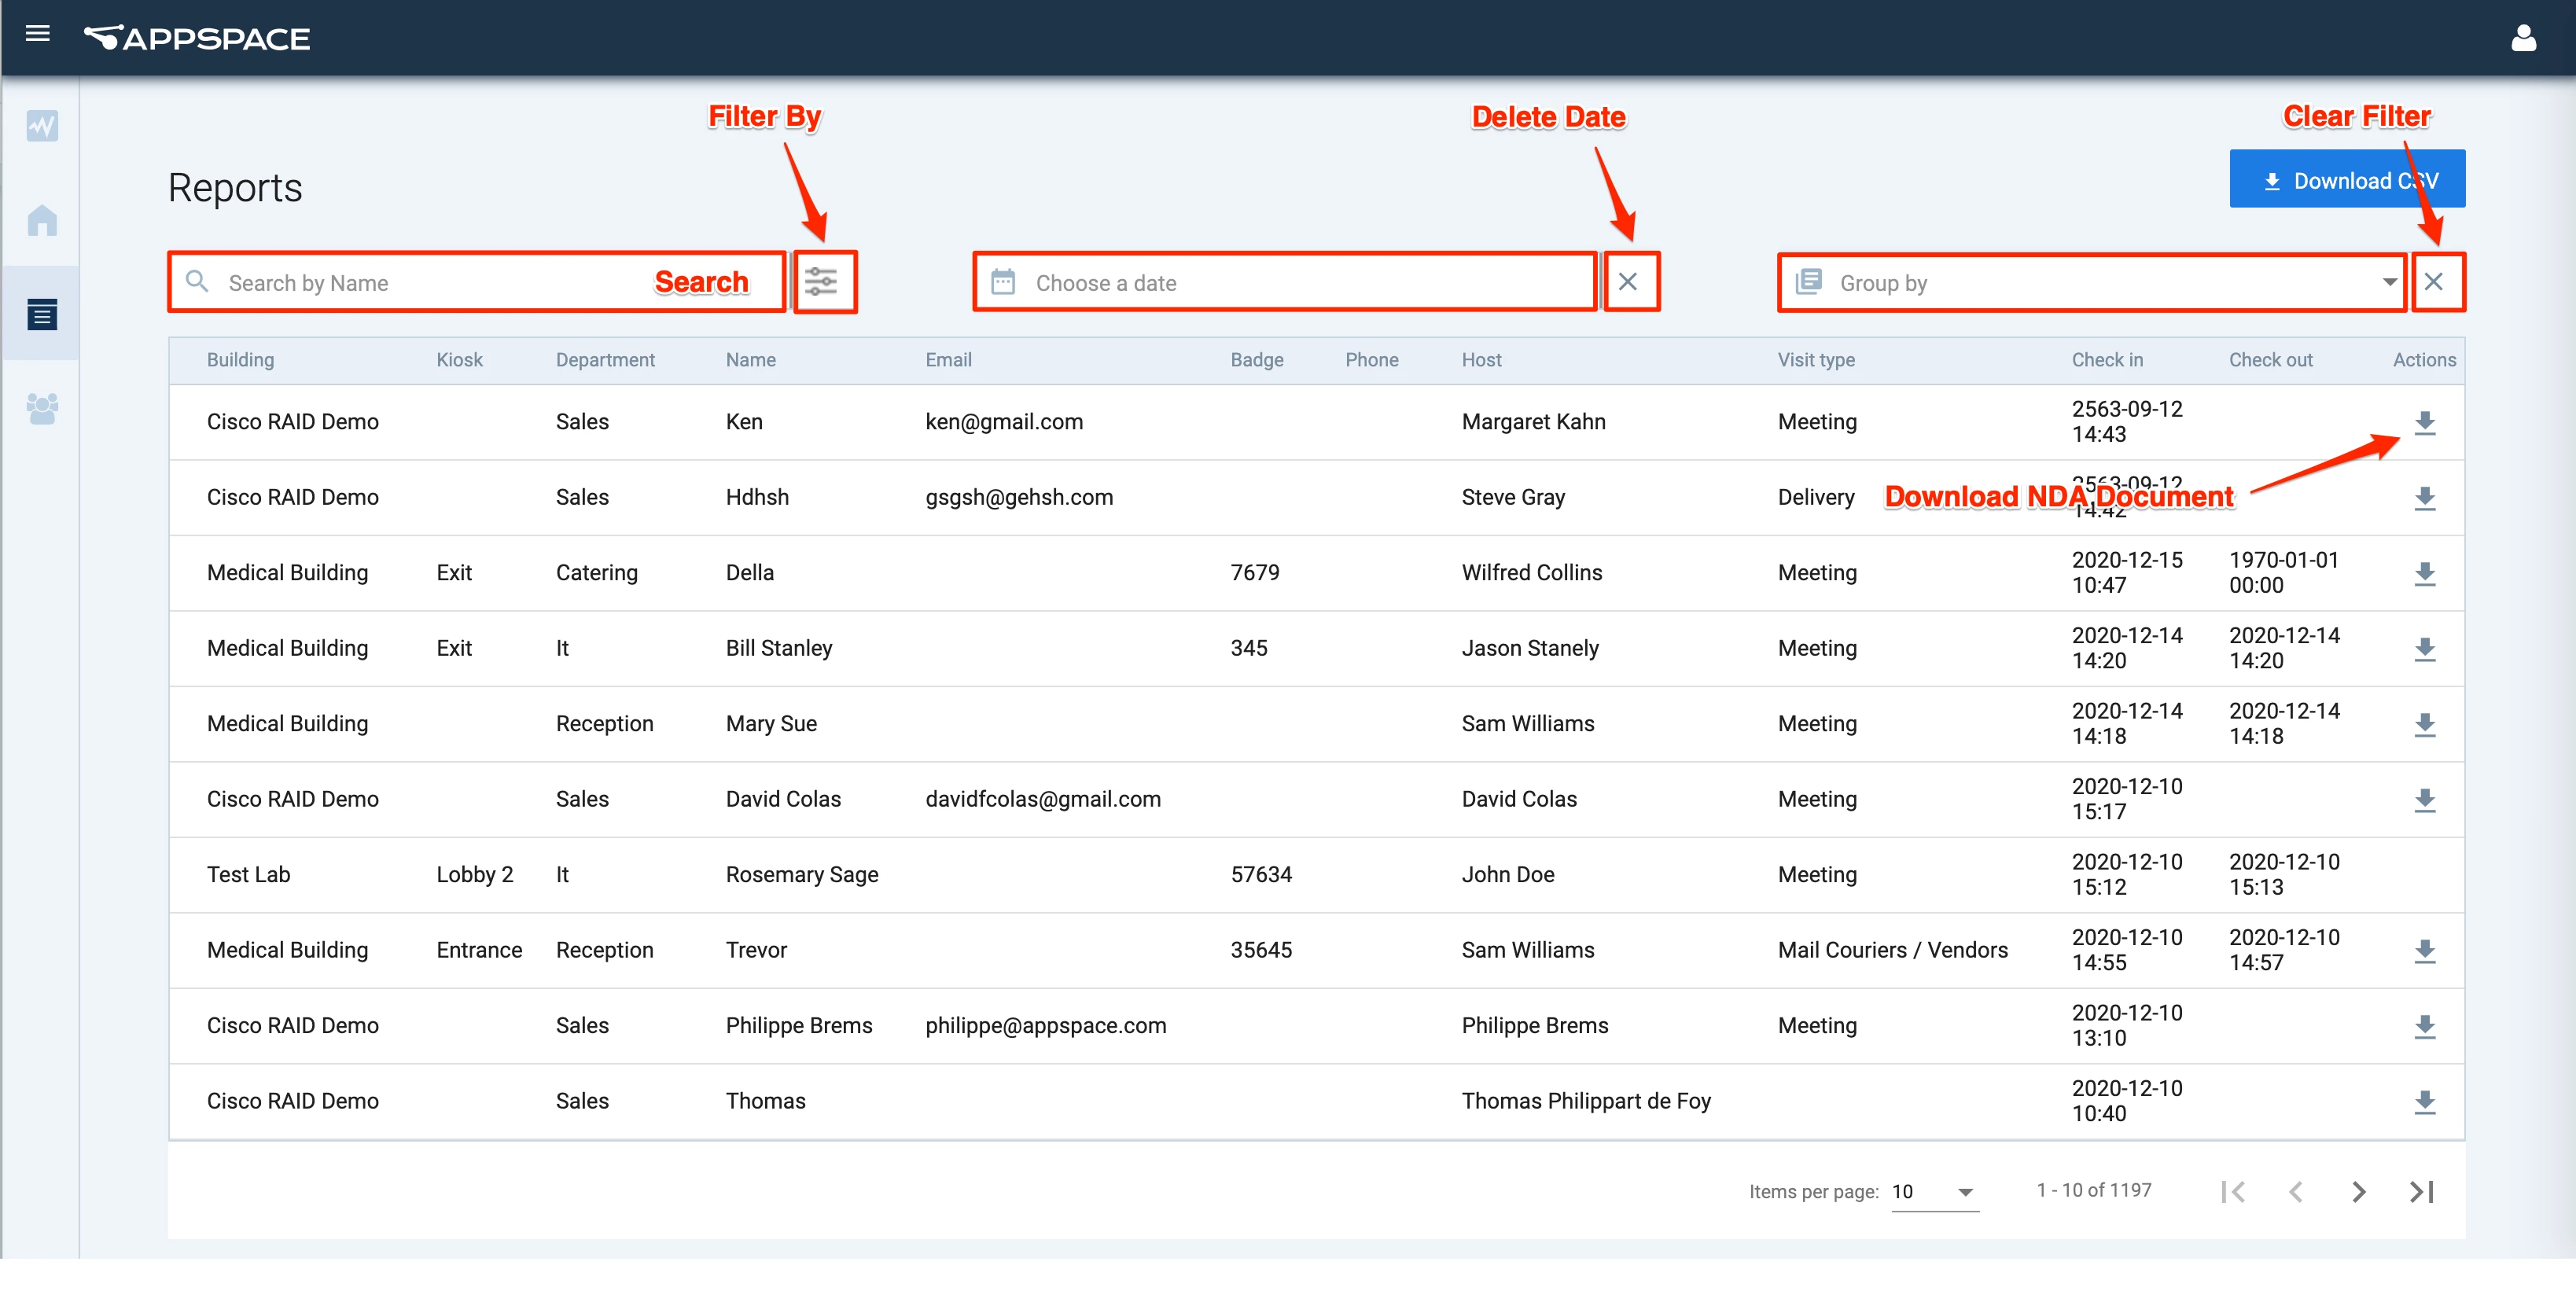Select the Reports list sidebar icon

(x=42, y=315)
